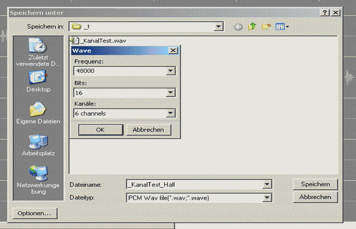356x229 pixels.
Task: Create a new folder using the toolbar icon
Action: [x=266, y=27]
